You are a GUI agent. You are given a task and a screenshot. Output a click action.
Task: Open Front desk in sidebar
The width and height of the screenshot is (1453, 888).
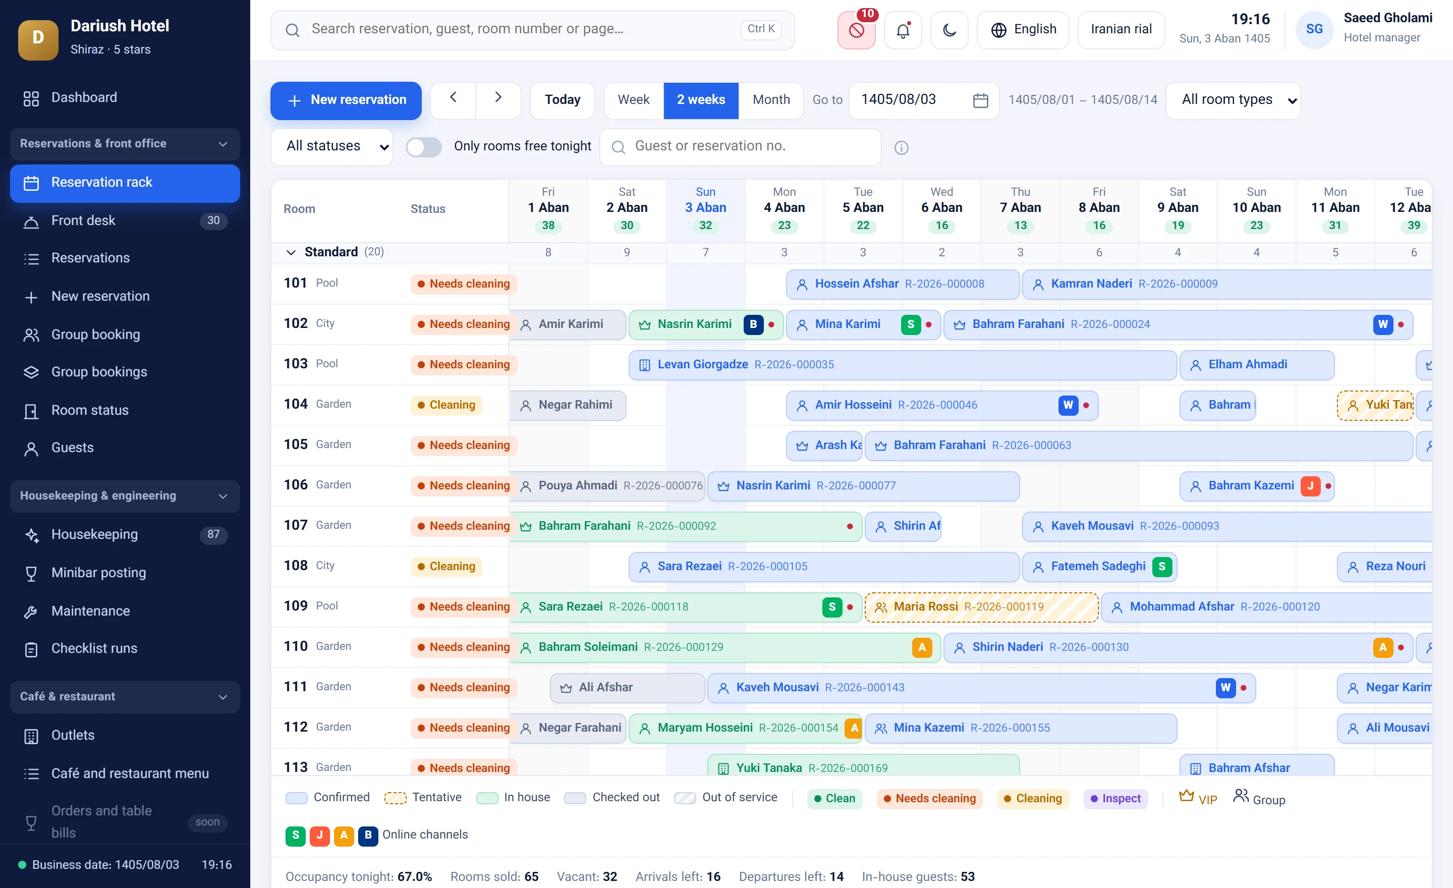point(125,220)
